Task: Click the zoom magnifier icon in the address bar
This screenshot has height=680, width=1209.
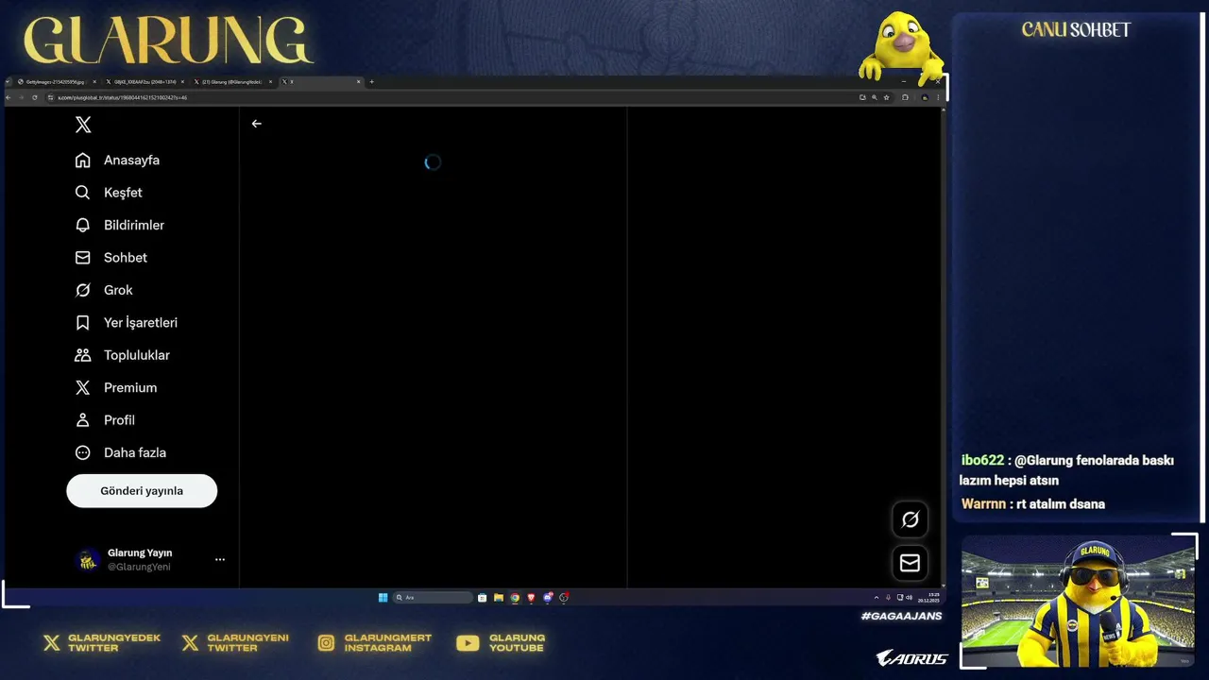Action: tap(875, 97)
